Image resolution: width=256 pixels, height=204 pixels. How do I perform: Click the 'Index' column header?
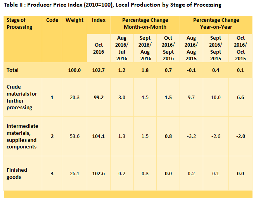99,20
